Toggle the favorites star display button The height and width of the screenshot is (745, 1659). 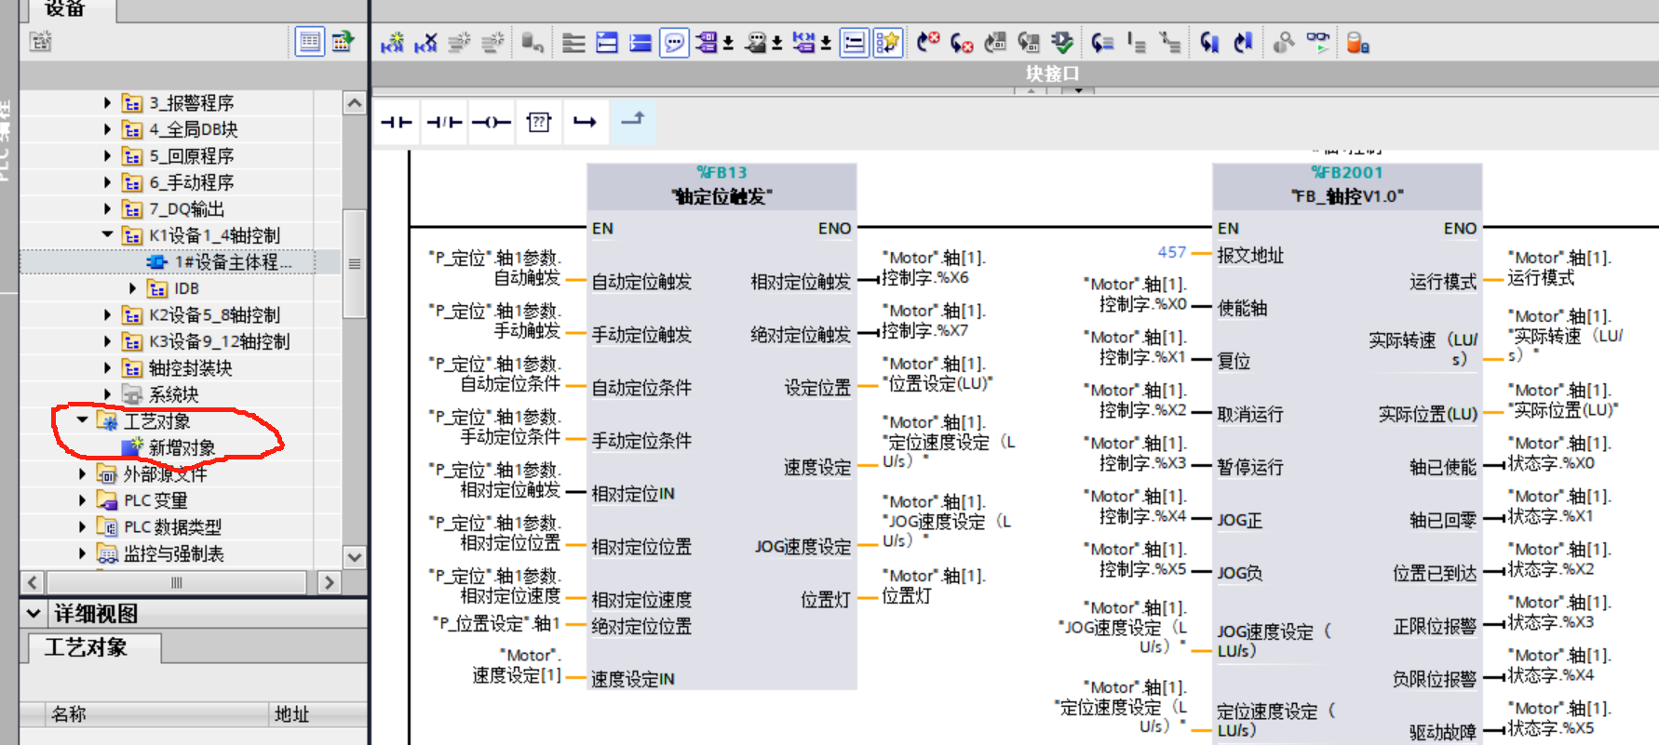[887, 43]
